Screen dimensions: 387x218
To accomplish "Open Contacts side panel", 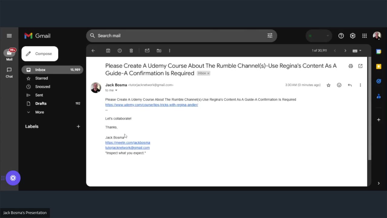I will click(x=379, y=96).
